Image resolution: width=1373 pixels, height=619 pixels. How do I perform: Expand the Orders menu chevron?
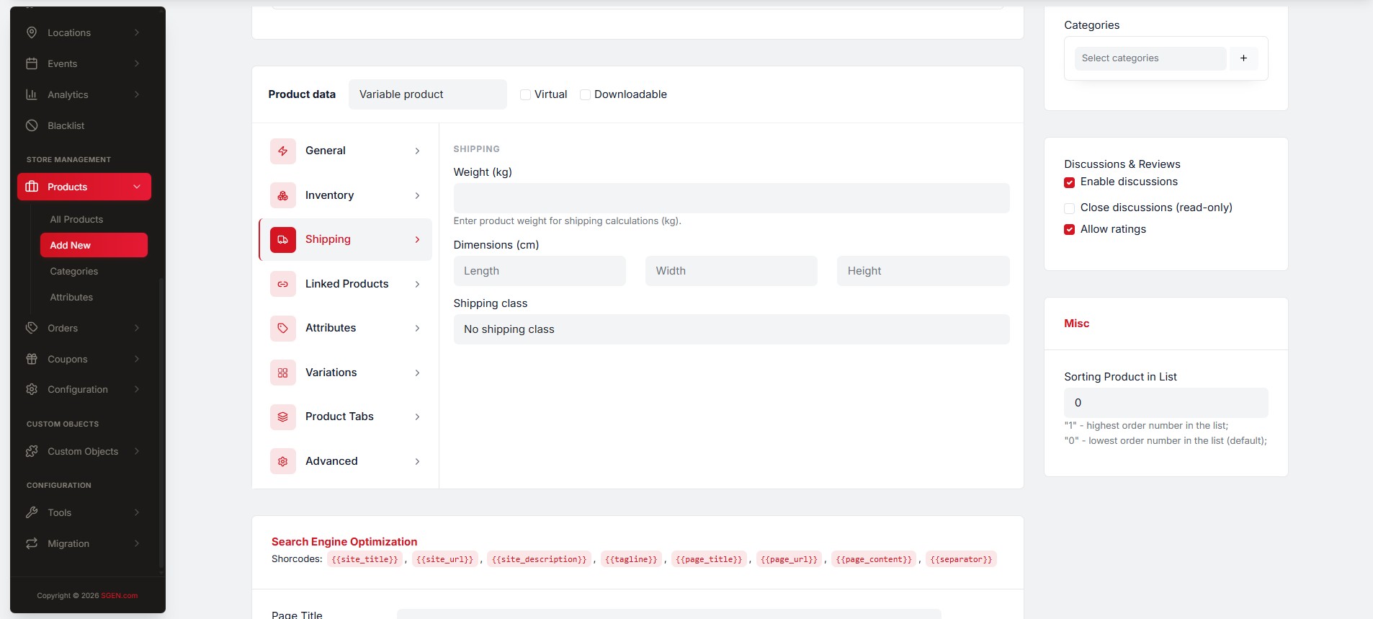click(x=137, y=328)
